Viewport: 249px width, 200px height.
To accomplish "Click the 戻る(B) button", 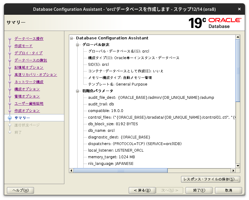I will coord(142,190).
